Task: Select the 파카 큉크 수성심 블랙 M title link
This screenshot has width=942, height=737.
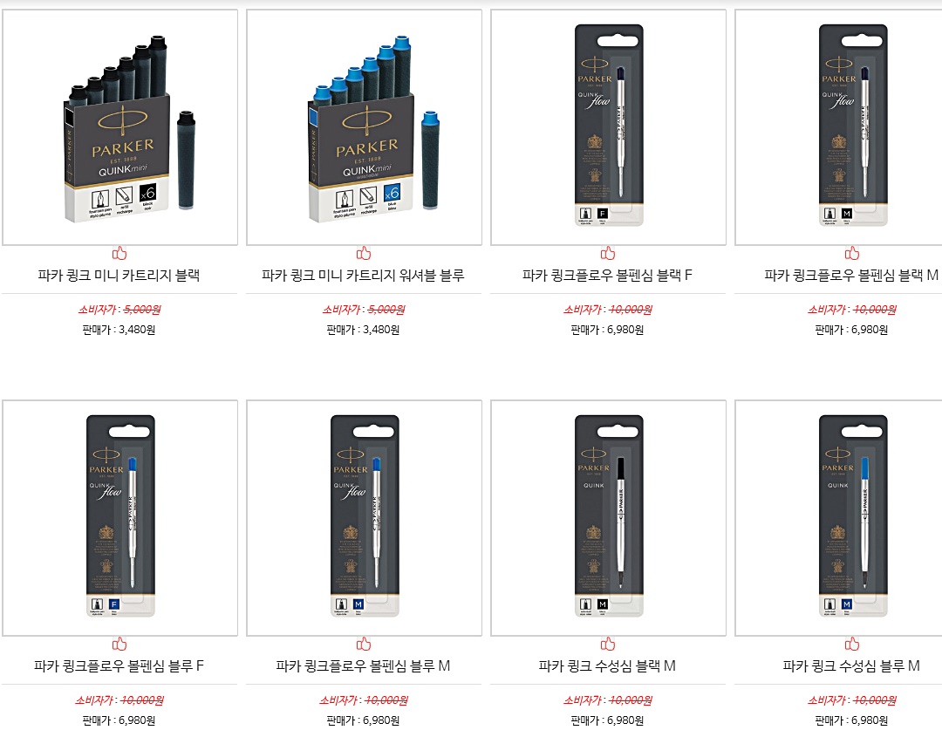Action: pyautogui.click(x=607, y=666)
